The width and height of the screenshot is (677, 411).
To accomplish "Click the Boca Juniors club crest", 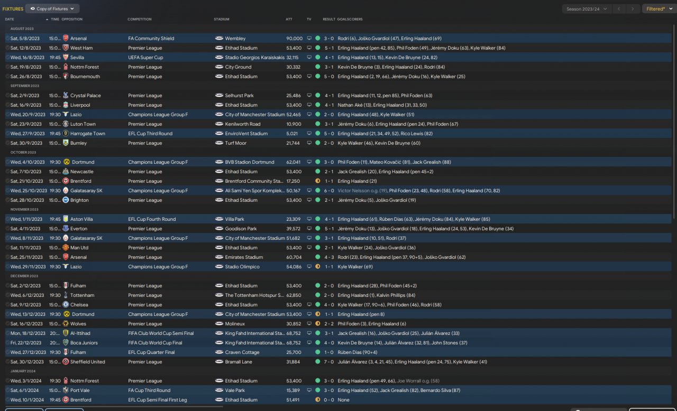I will (x=66, y=343).
